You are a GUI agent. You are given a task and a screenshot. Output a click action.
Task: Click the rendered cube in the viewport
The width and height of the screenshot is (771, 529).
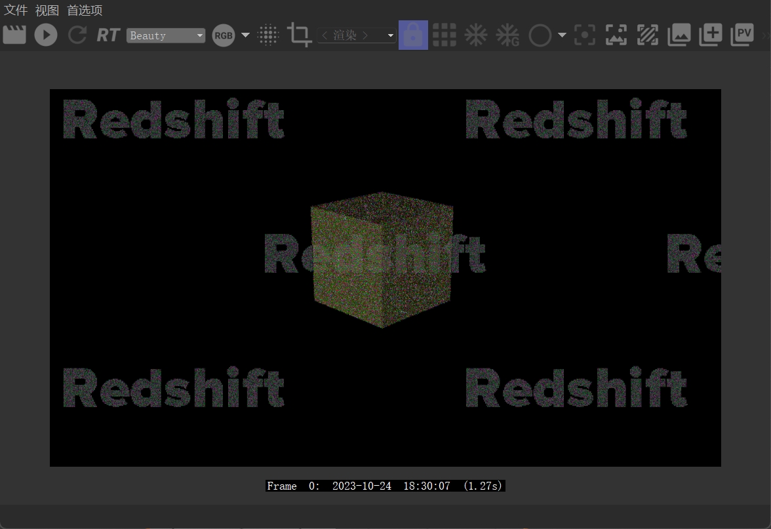[x=382, y=262]
